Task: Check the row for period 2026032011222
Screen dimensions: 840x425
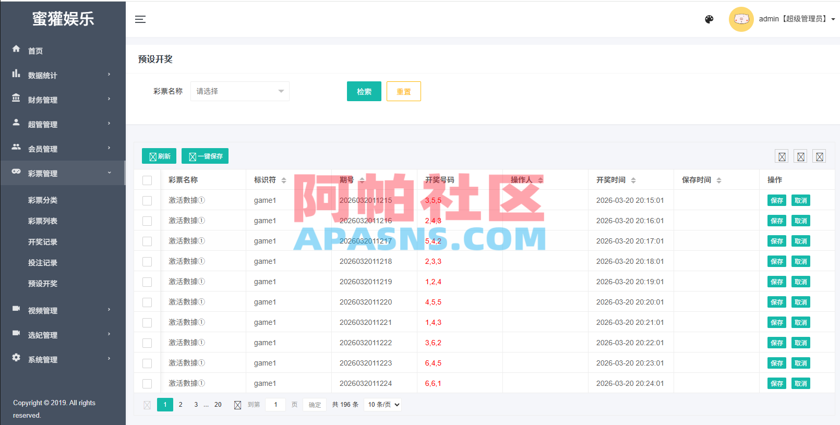Action: pos(147,343)
